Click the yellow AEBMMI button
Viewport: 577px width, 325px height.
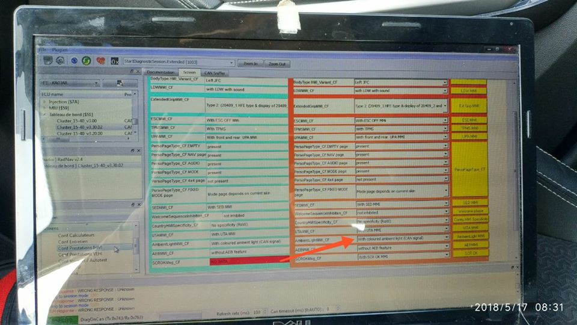[471, 245]
